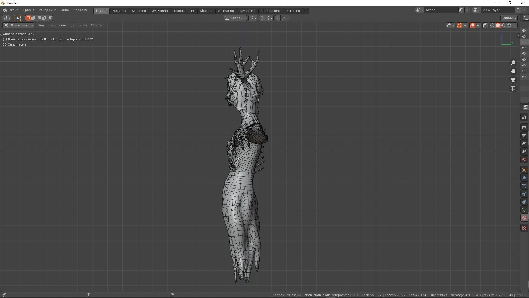Add a new workspace with the plus button

[306, 11]
